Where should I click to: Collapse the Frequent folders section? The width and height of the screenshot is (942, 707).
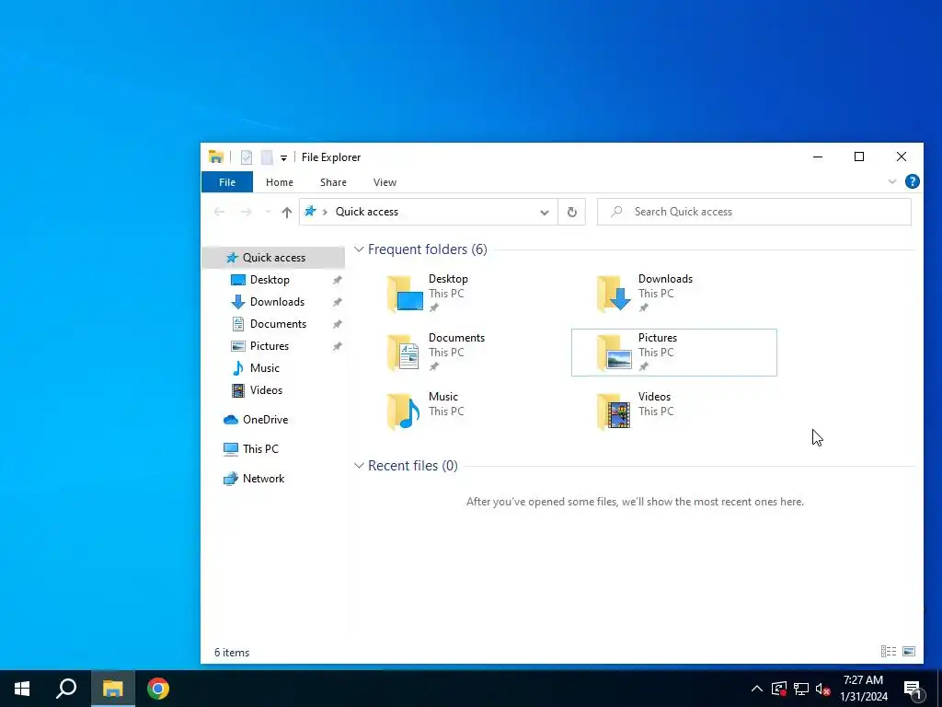359,249
